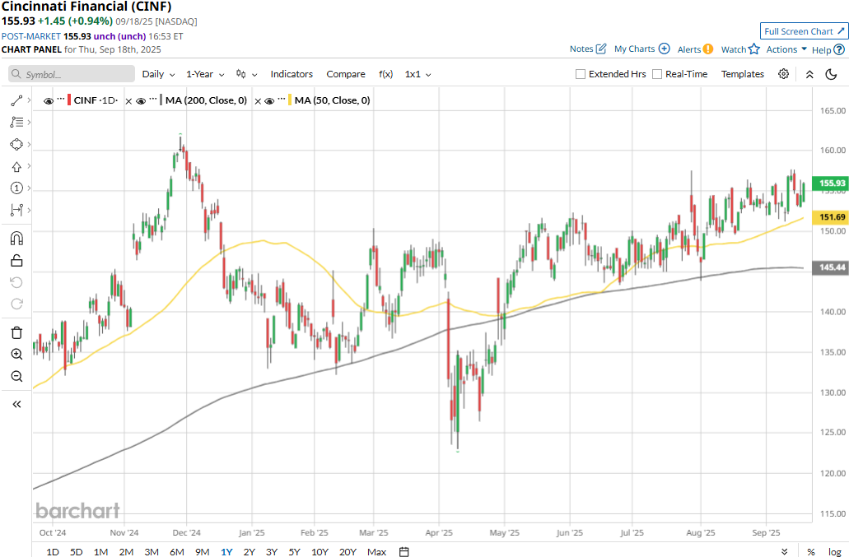Screen dimensions: 849x557
Task: Open the MA 50 options ellipsis
Action: [282, 99]
